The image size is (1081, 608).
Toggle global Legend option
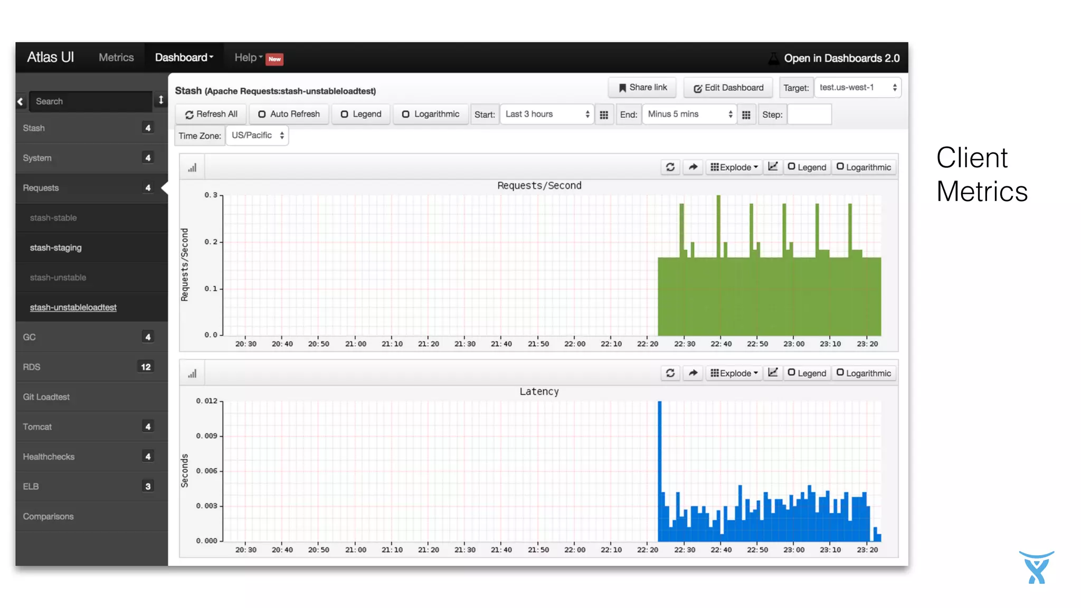click(x=361, y=114)
